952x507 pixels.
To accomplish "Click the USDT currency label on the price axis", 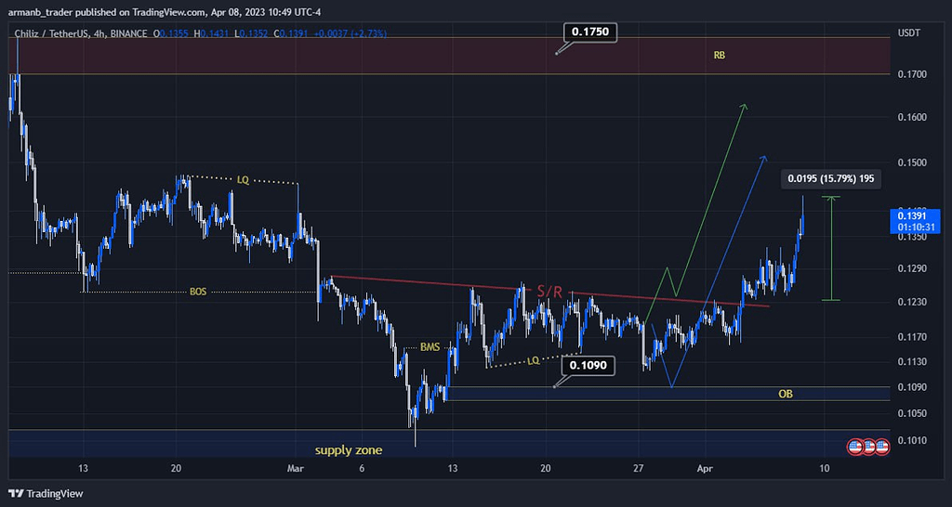I will [909, 33].
